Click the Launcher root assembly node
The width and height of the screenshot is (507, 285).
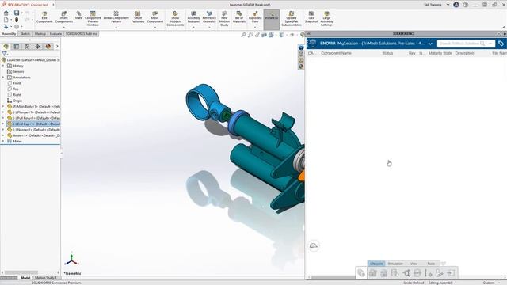coord(31,60)
